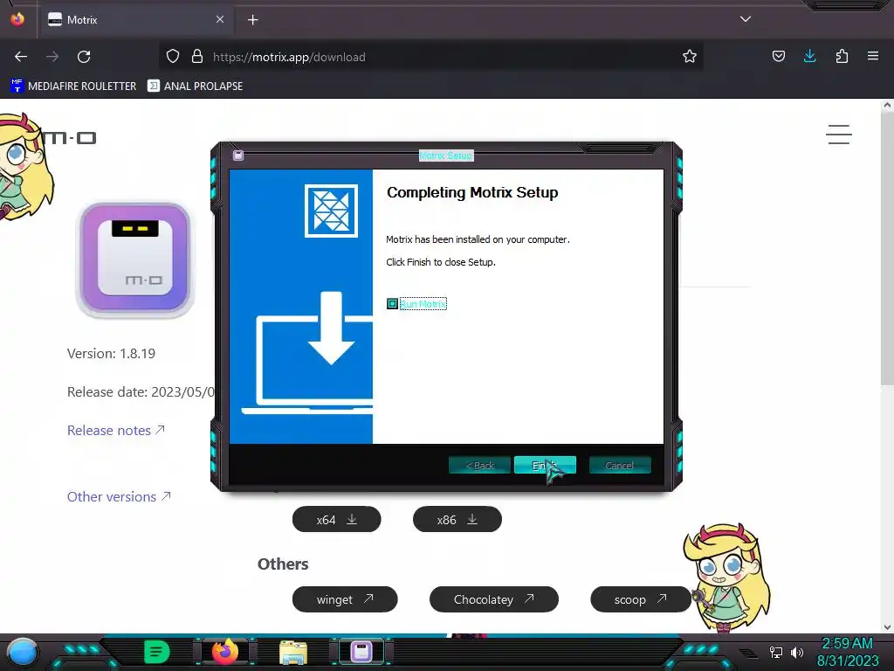This screenshot has height=671, width=894.
Task: Click the Motrix app icon image
Action: [135, 259]
